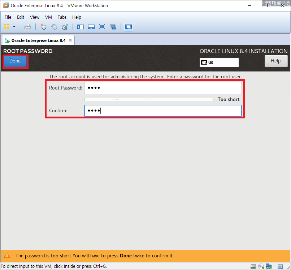This screenshot has width=291, height=270.
Task: Click the keyboard icon beside us
Action: click(x=204, y=62)
